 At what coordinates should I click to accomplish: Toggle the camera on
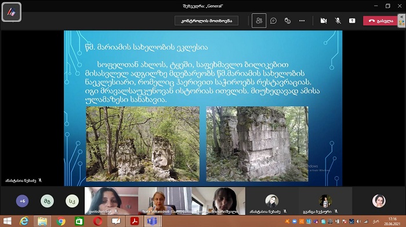point(324,21)
